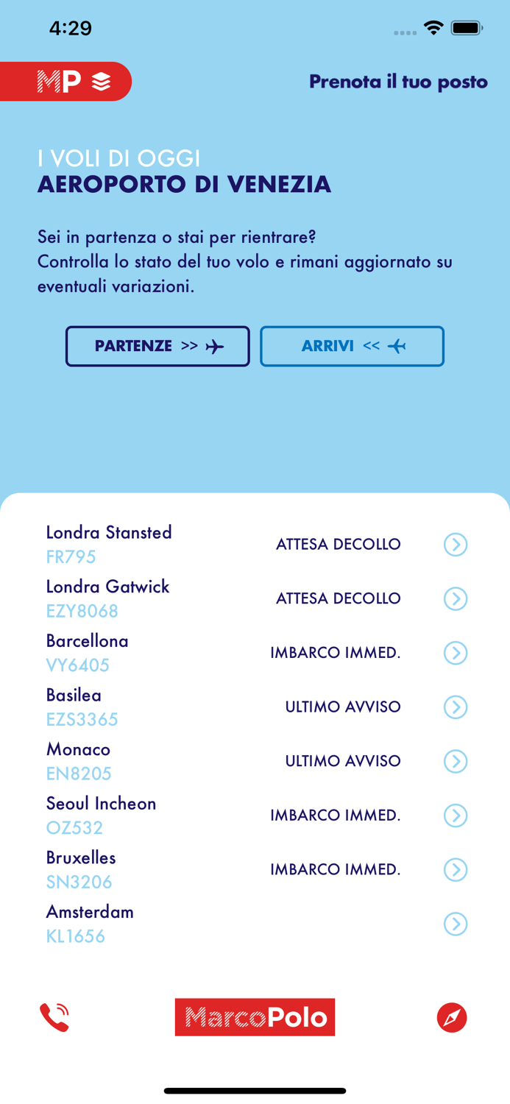The width and height of the screenshot is (510, 1104).
Task: Select the ULTIMO AVVISO status for Monaco EN8205
Action: 343,761
